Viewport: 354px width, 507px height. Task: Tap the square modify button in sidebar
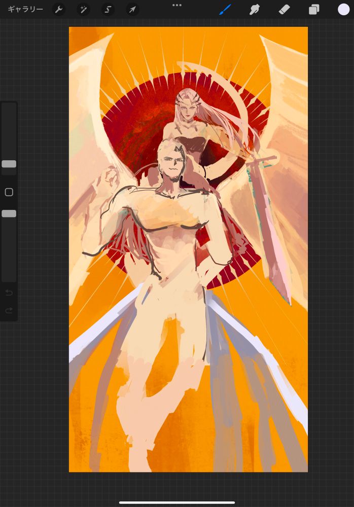(x=9, y=192)
